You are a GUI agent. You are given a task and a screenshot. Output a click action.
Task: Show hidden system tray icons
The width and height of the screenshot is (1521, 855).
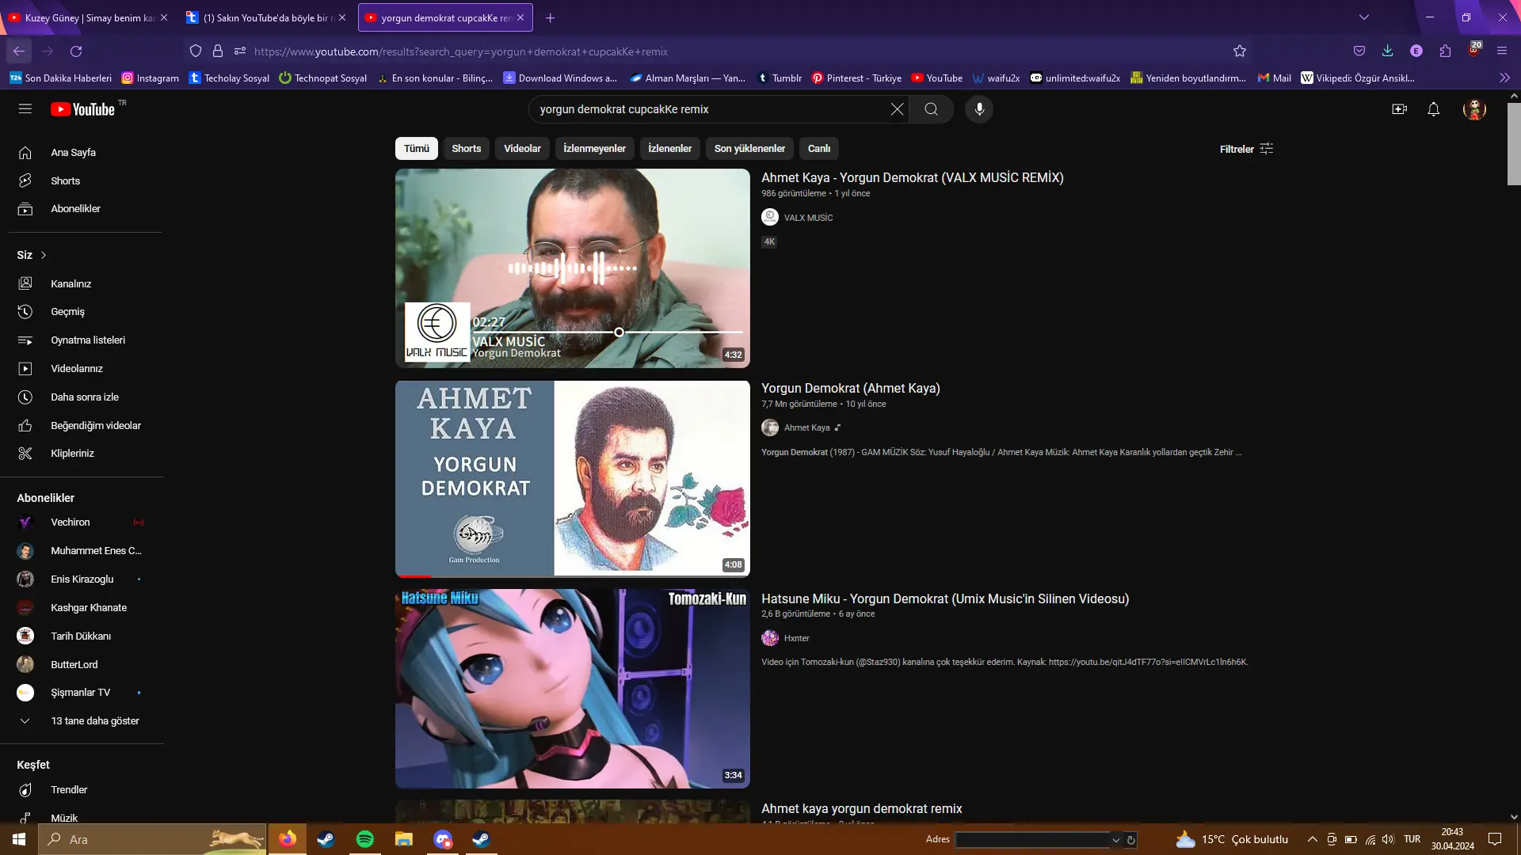point(1313,839)
